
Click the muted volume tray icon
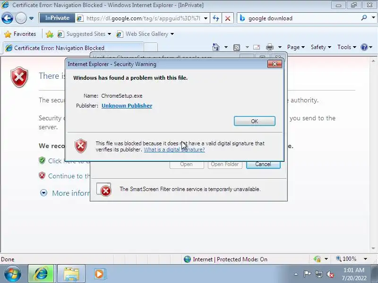coord(330,274)
